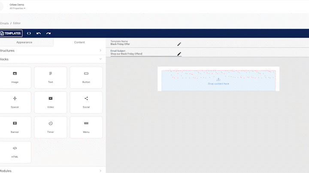Select the Timer block

[x=51, y=127]
